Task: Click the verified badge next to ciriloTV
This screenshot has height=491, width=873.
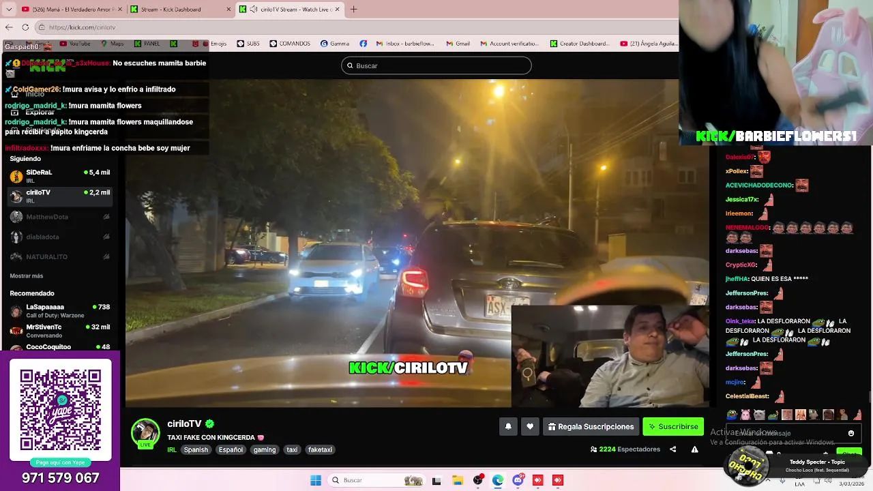Action: pos(210,423)
